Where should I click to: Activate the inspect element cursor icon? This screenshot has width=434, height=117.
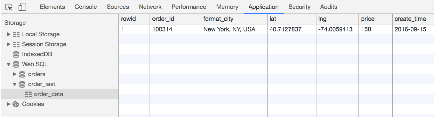[9, 7]
